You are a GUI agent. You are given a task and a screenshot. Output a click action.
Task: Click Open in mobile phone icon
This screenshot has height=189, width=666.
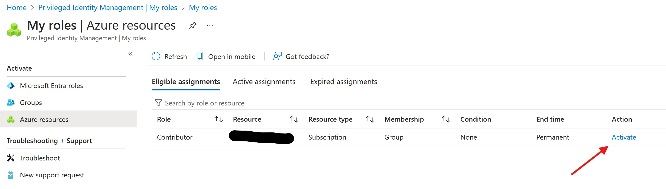point(200,56)
